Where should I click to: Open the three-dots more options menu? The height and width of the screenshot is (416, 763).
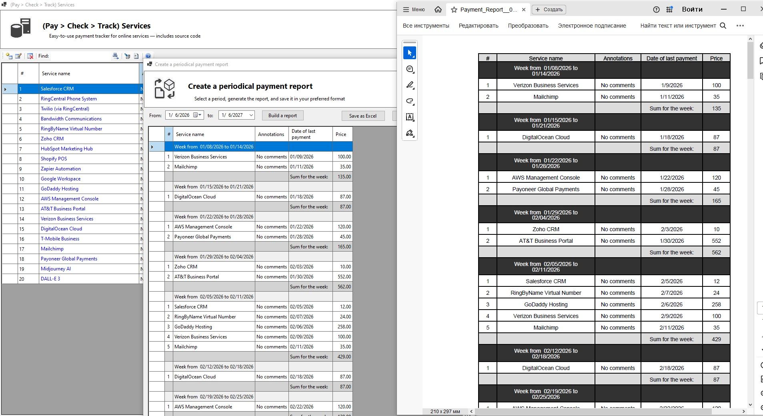740,26
